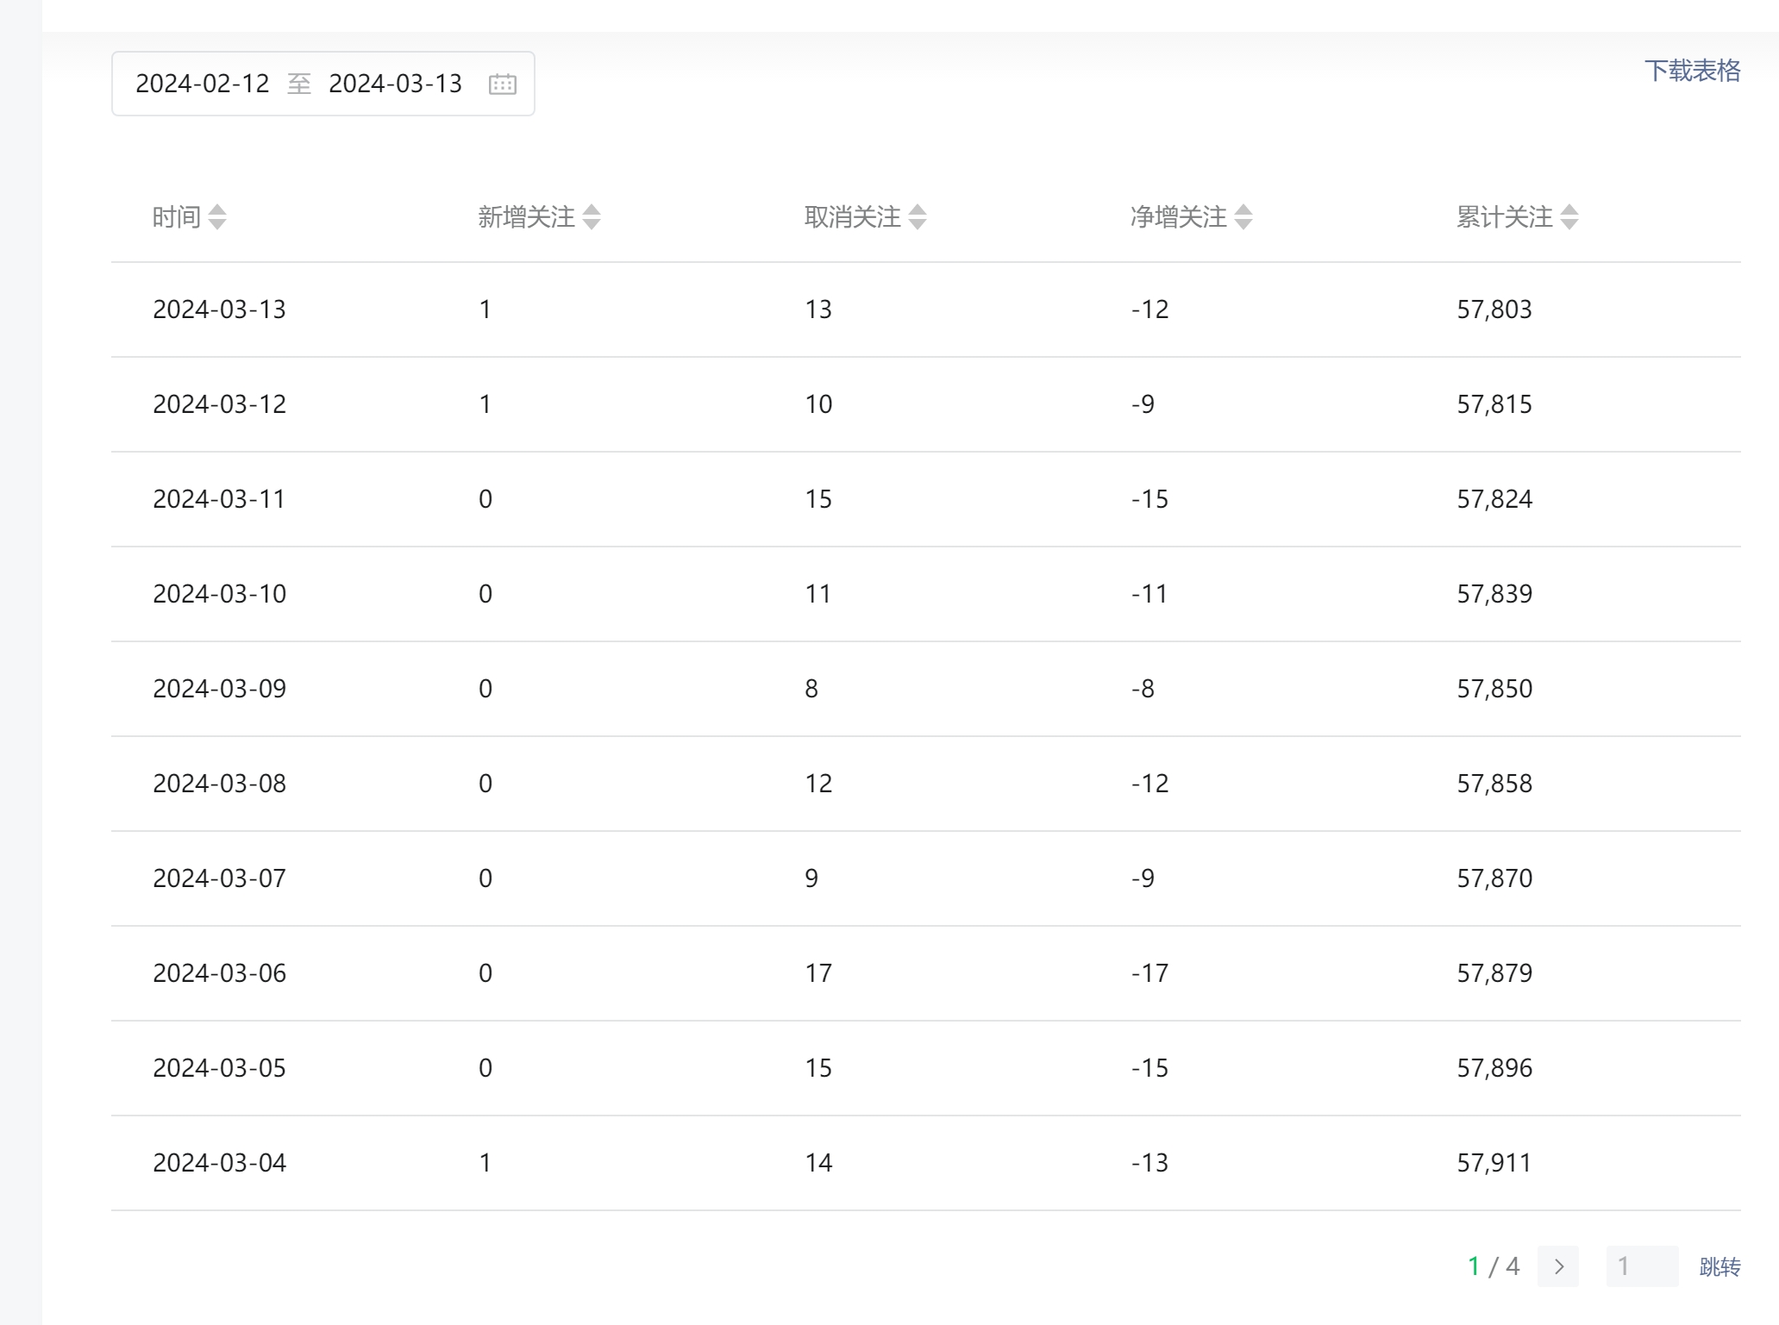Click the 取消关注 header label

tap(852, 217)
